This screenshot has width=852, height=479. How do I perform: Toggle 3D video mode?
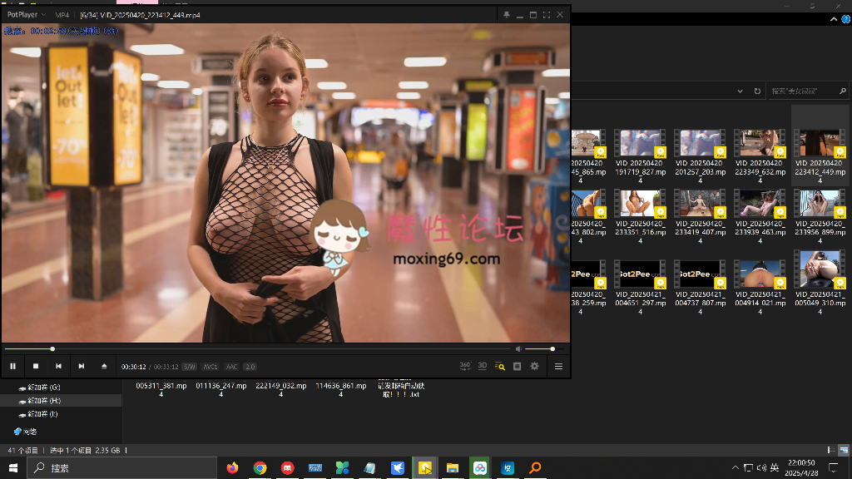pos(483,366)
